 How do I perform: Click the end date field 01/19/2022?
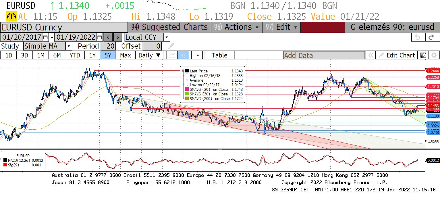click(76, 37)
